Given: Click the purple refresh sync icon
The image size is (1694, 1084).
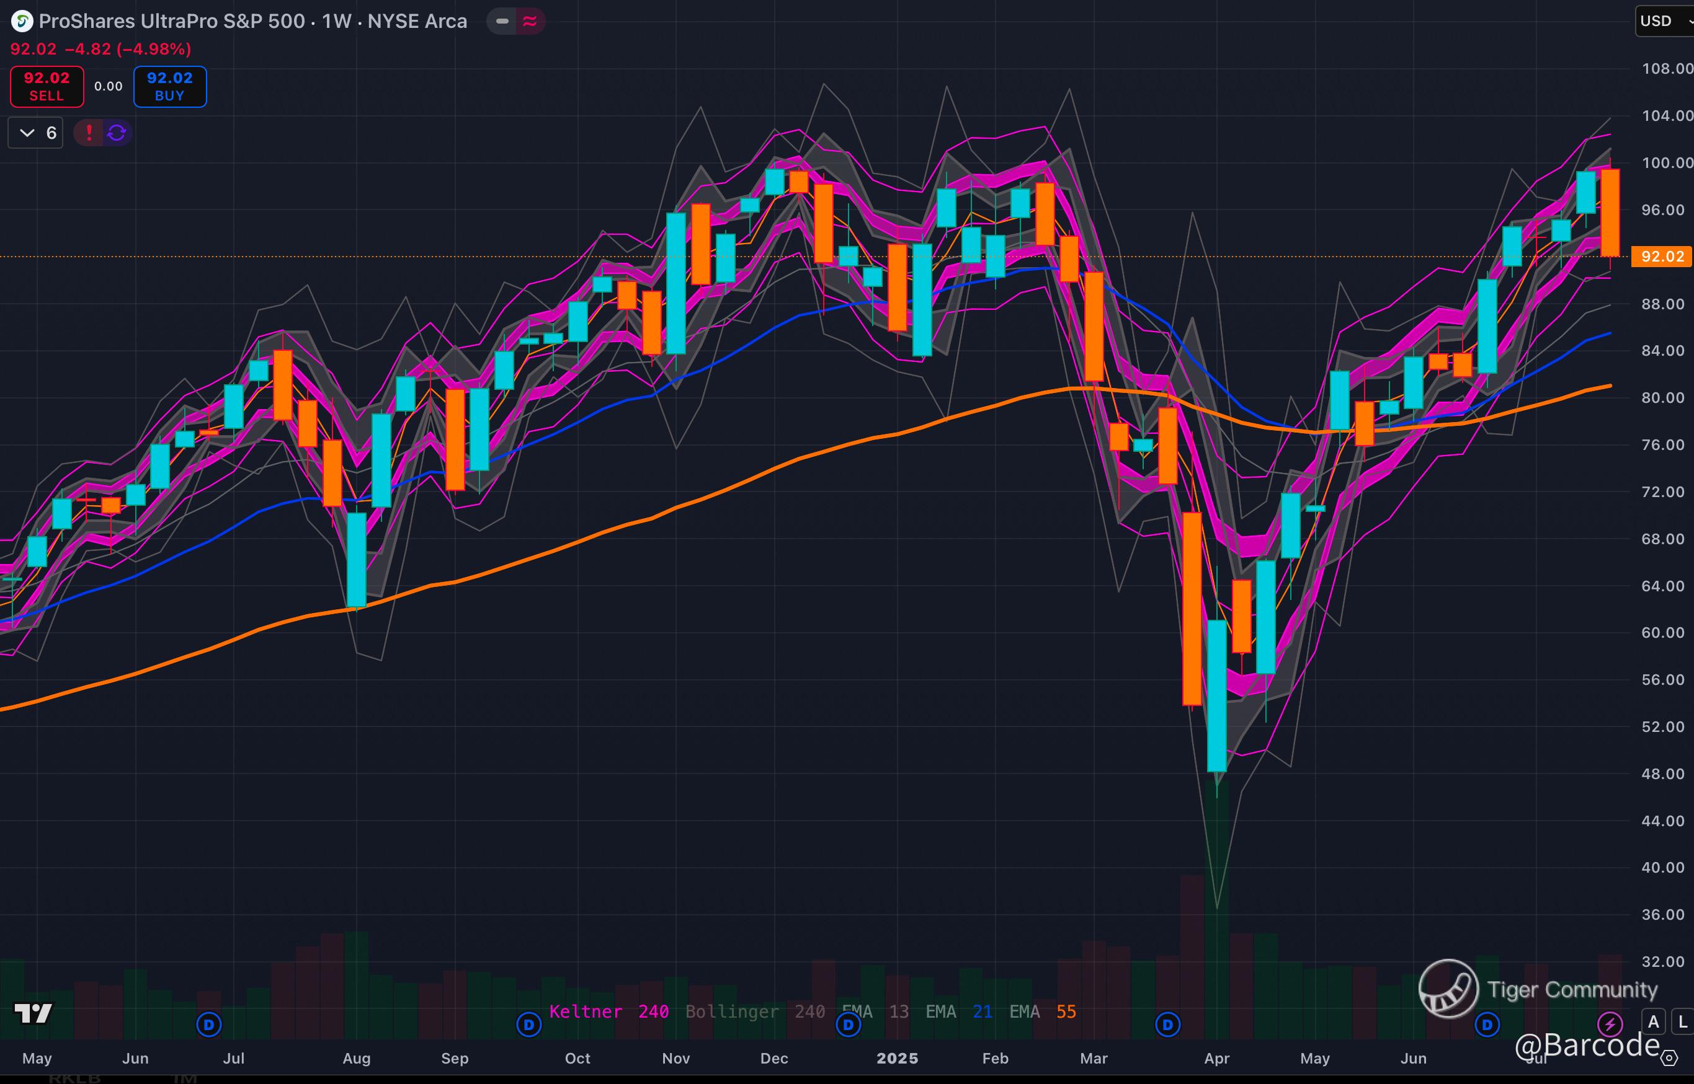Looking at the screenshot, I should [x=117, y=133].
